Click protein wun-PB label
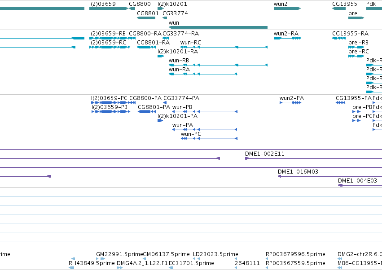Screen dimensions: 382x270 click(182, 107)
